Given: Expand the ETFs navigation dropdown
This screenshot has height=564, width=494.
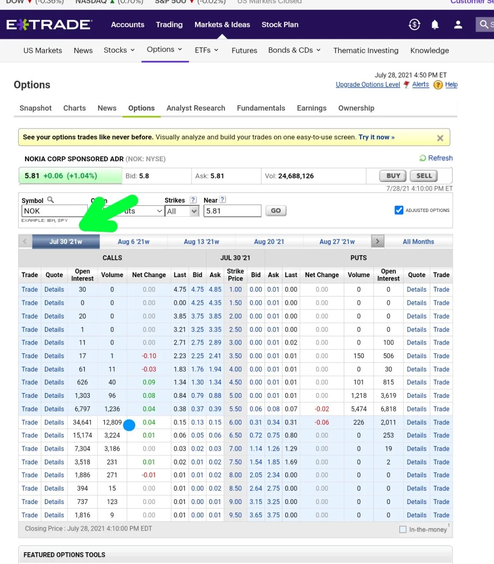Looking at the screenshot, I should point(206,50).
